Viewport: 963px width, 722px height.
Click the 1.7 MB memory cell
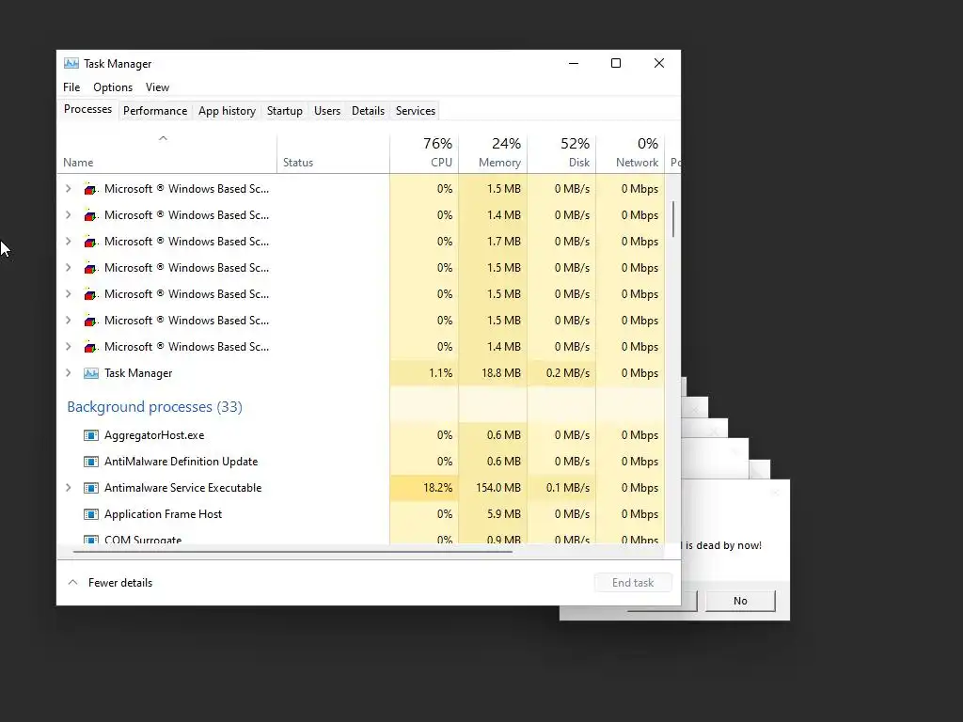(x=493, y=242)
